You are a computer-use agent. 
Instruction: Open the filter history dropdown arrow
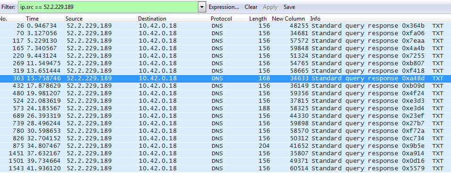coord(202,7)
